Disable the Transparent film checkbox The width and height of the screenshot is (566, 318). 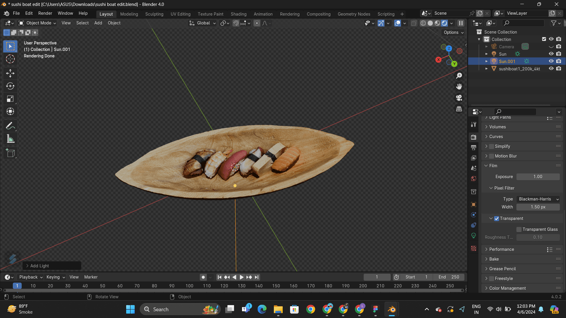pyautogui.click(x=497, y=218)
